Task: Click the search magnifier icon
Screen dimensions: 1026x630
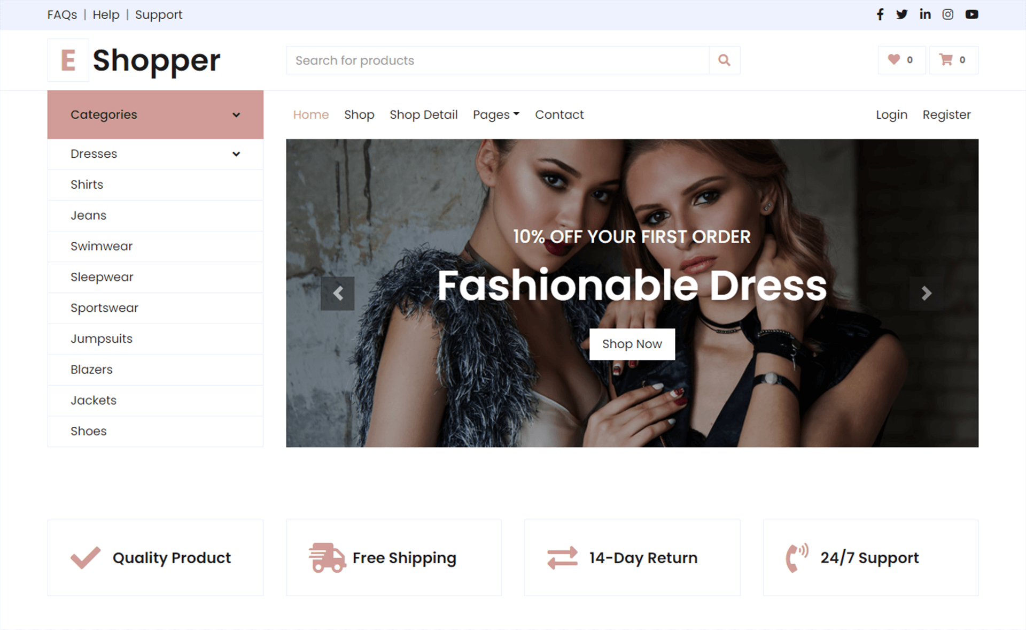Action: point(724,60)
